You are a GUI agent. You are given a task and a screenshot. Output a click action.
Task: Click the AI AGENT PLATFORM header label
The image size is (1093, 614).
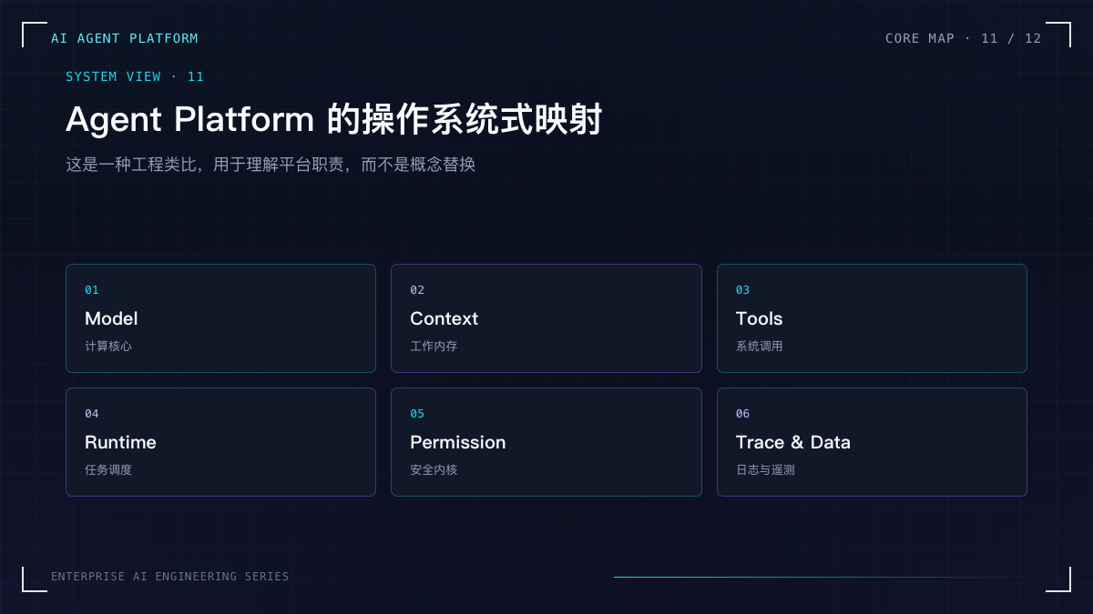[x=125, y=38]
